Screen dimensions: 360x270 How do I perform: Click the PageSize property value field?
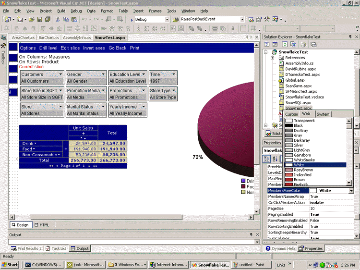click(332, 209)
